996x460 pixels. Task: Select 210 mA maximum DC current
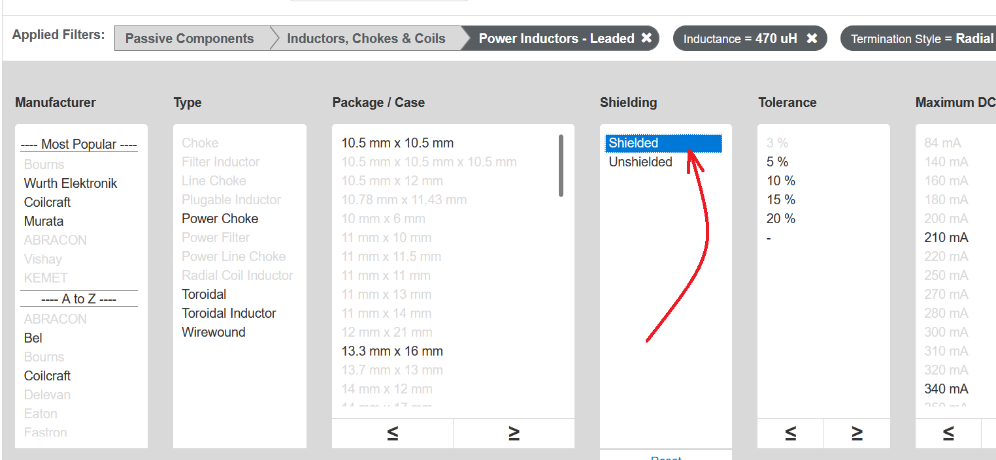tap(946, 238)
